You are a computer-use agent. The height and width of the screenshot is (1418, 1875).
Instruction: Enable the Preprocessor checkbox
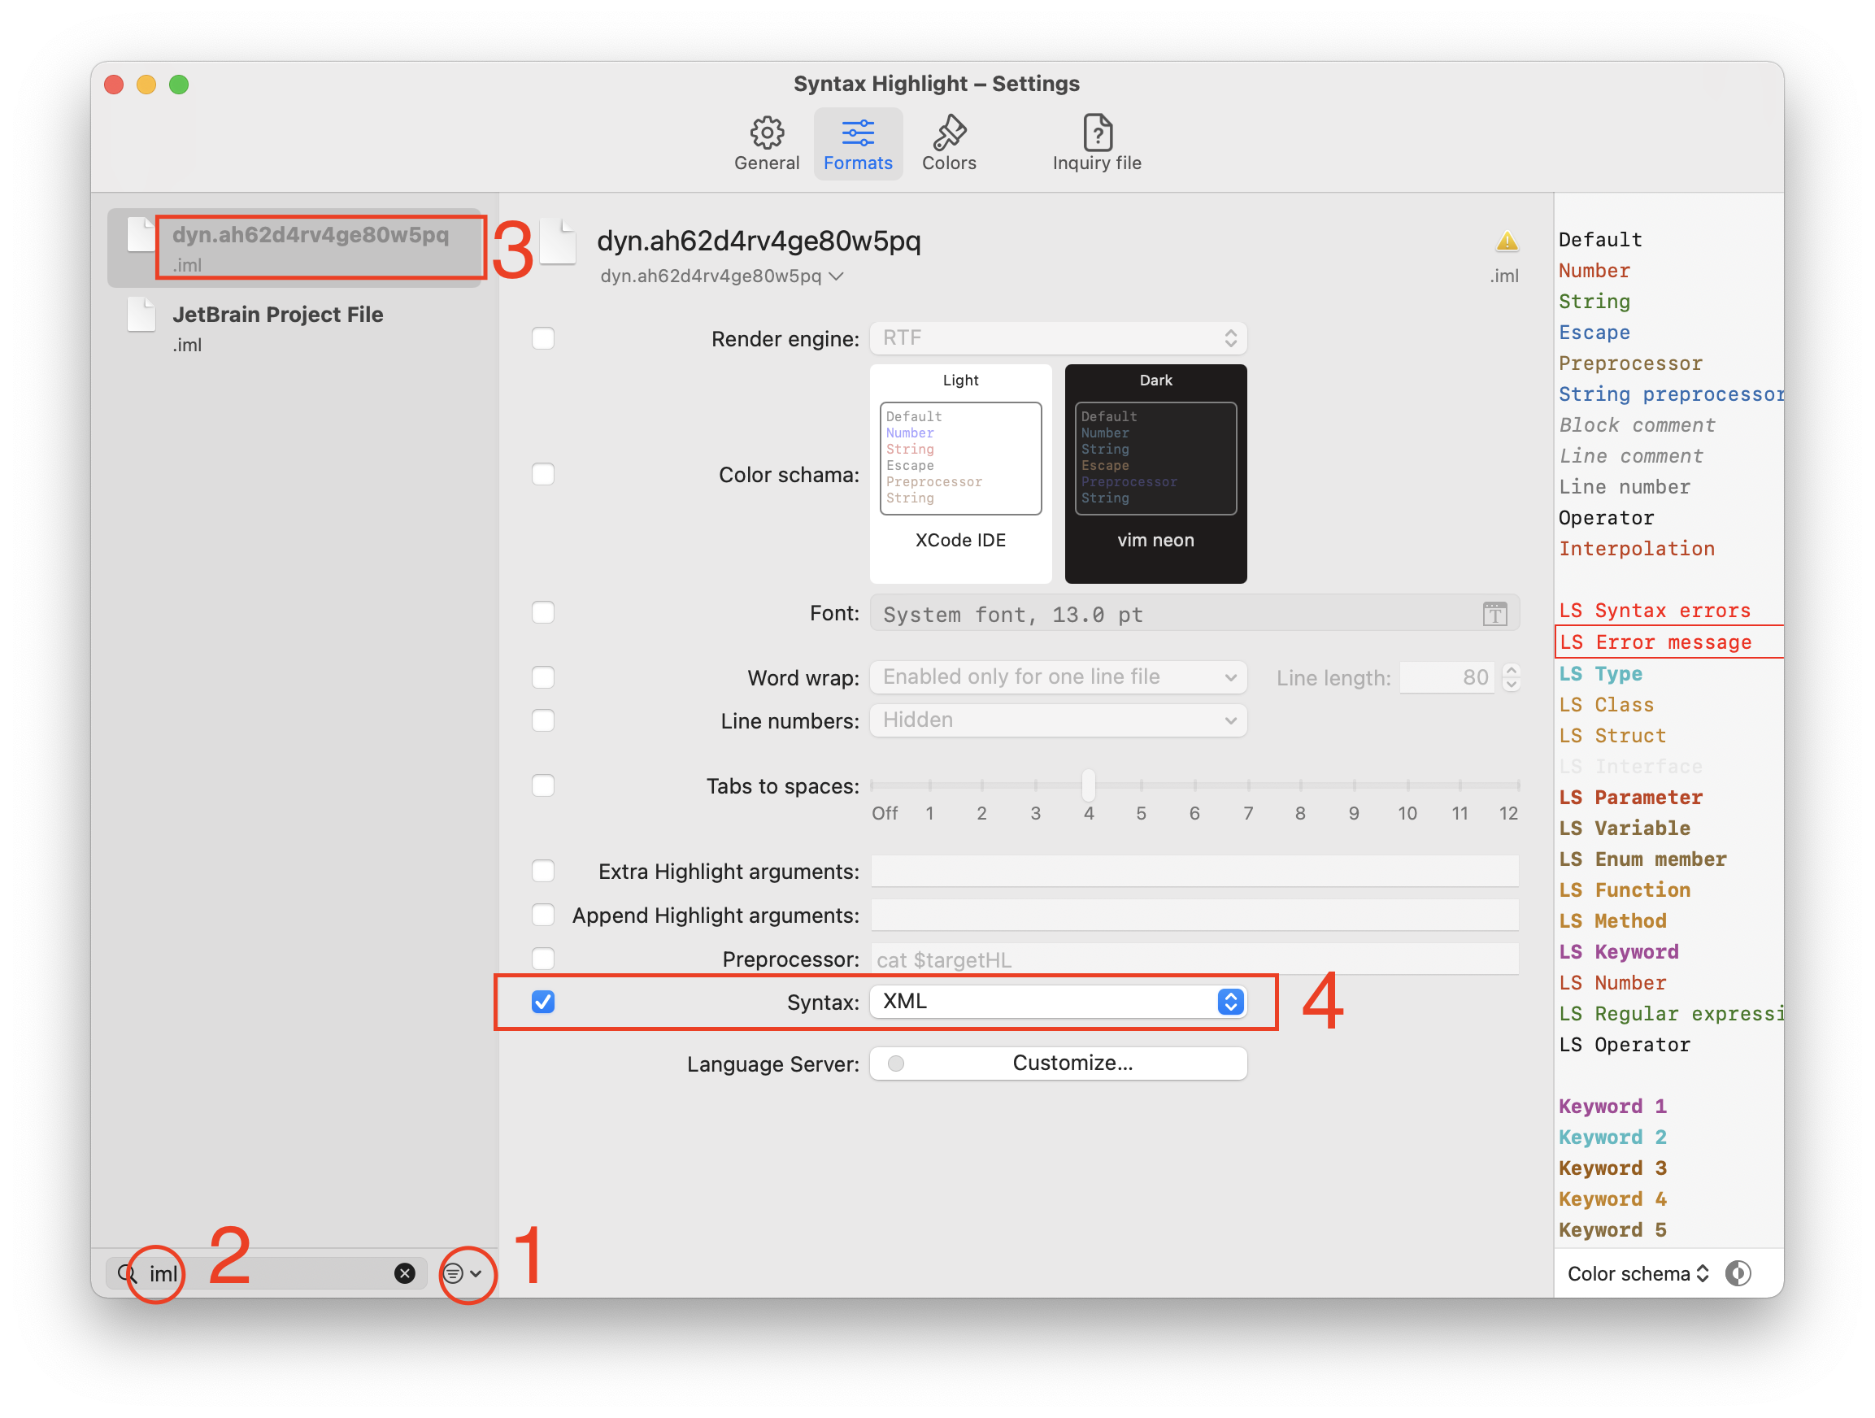click(x=543, y=959)
